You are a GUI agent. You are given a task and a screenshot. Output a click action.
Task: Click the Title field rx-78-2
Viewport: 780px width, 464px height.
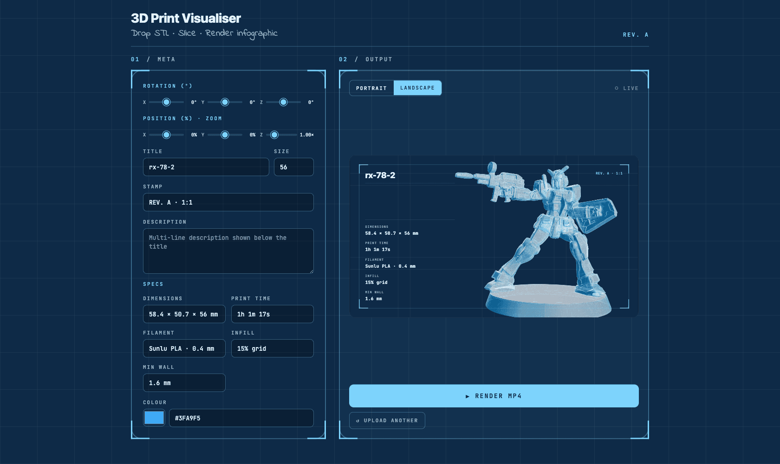click(206, 167)
